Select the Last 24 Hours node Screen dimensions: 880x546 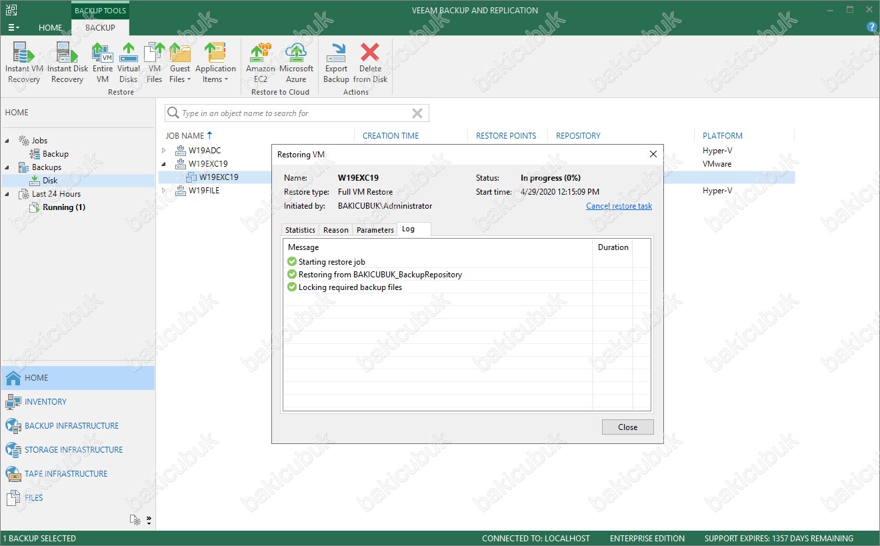tap(56, 194)
